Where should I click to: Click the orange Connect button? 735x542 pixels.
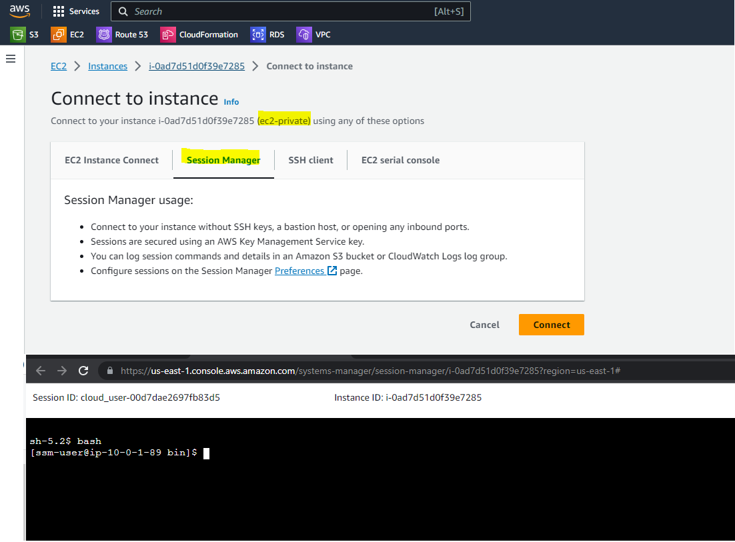click(551, 325)
